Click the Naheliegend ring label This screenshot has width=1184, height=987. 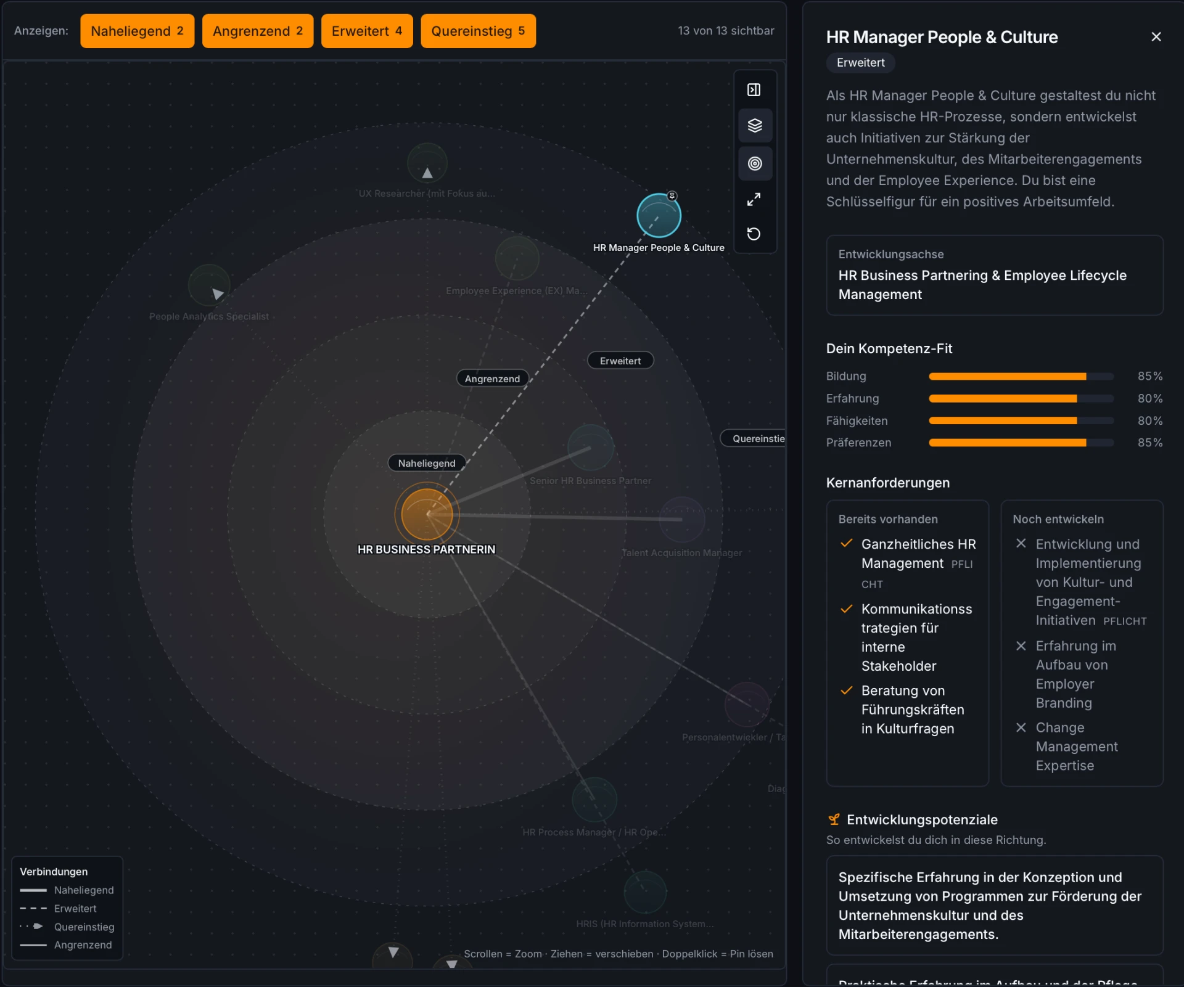point(427,463)
